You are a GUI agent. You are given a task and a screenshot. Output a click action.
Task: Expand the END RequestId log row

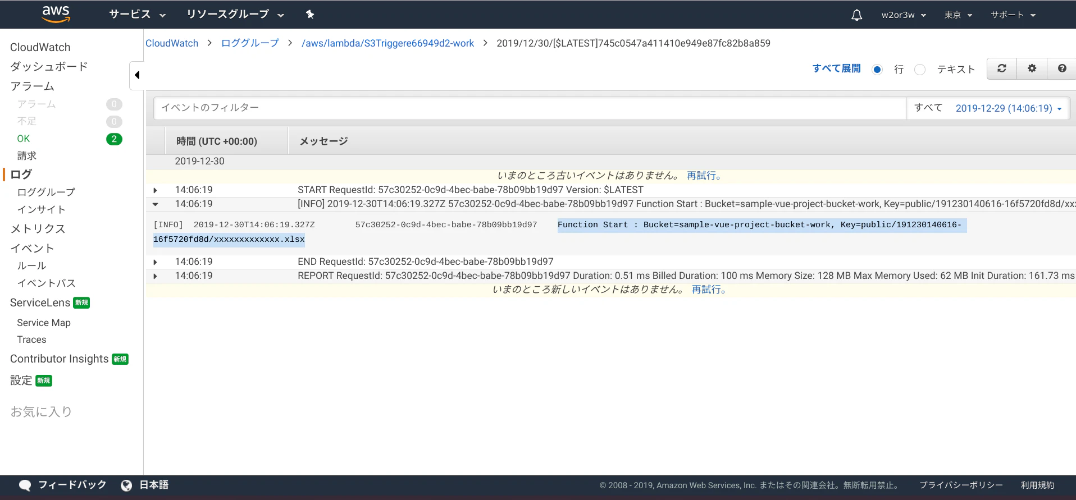point(156,262)
